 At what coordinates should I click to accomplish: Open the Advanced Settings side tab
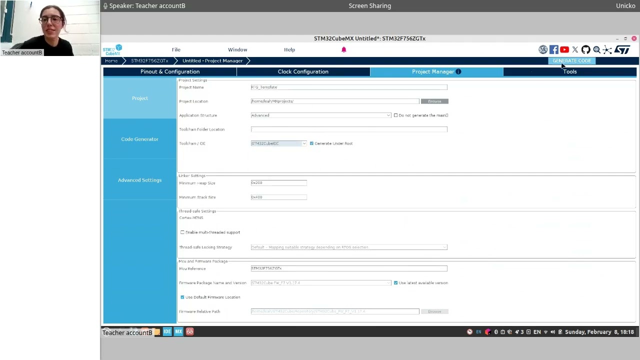[140, 180]
